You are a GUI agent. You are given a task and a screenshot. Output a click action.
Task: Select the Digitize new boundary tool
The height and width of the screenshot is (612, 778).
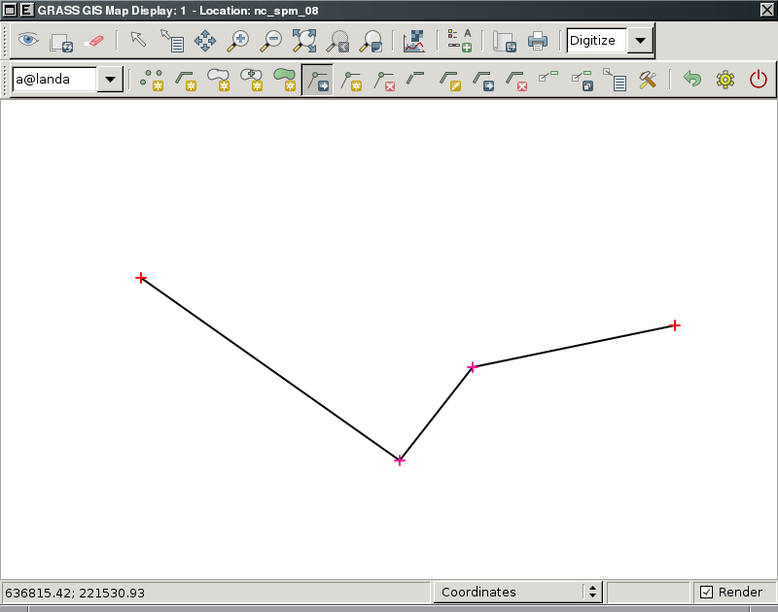218,80
